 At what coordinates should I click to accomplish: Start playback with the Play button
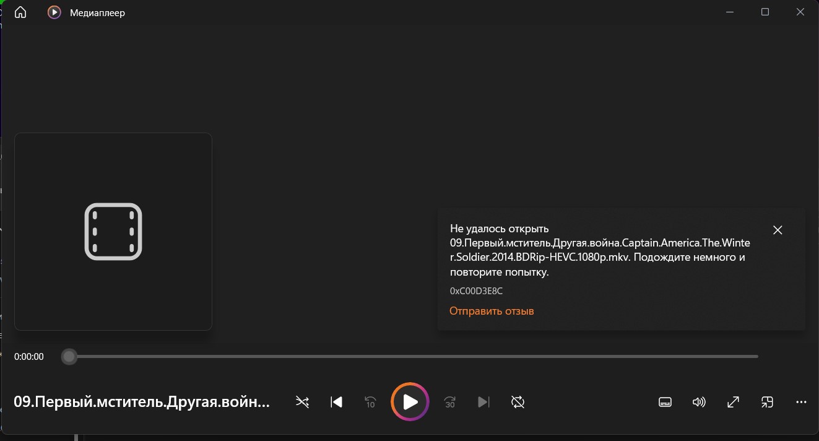coord(410,402)
